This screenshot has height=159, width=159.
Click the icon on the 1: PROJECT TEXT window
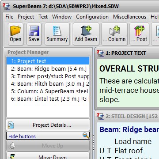(101, 53)
